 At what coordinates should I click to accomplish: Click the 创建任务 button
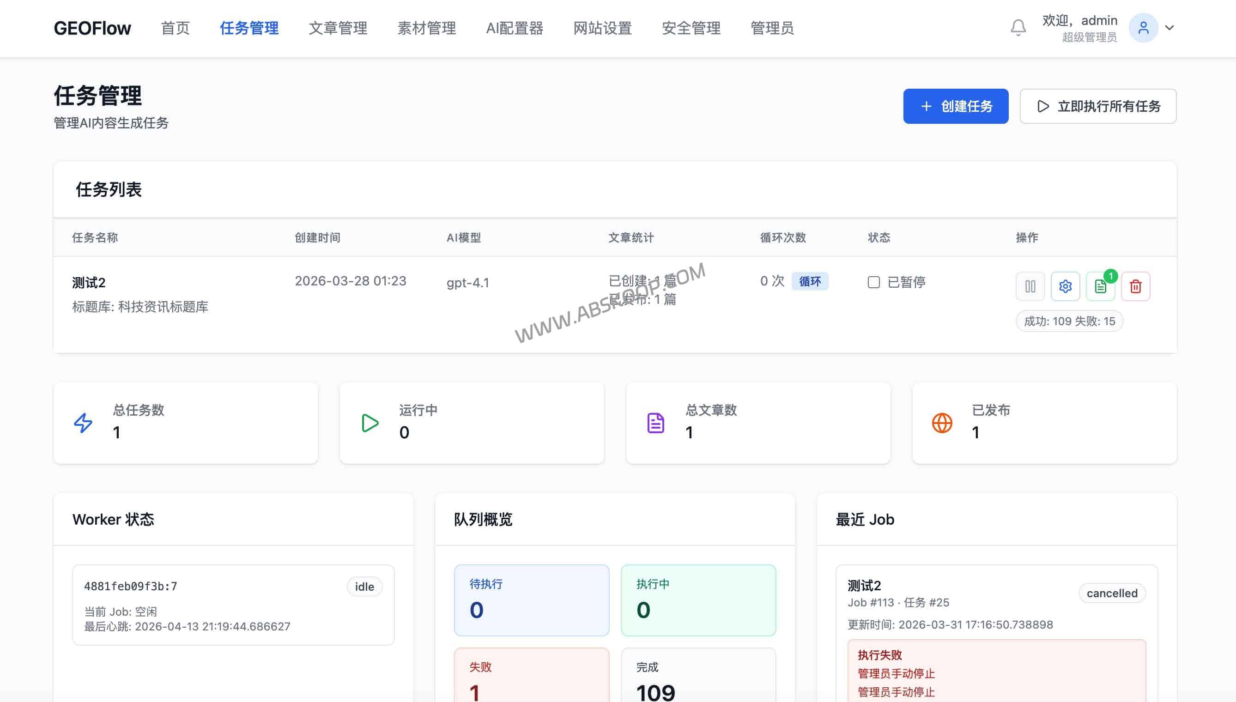coord(956,106)
